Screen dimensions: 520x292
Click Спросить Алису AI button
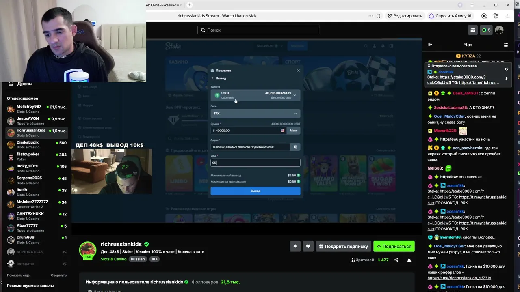pyautogui.click(x=451, y=16)
